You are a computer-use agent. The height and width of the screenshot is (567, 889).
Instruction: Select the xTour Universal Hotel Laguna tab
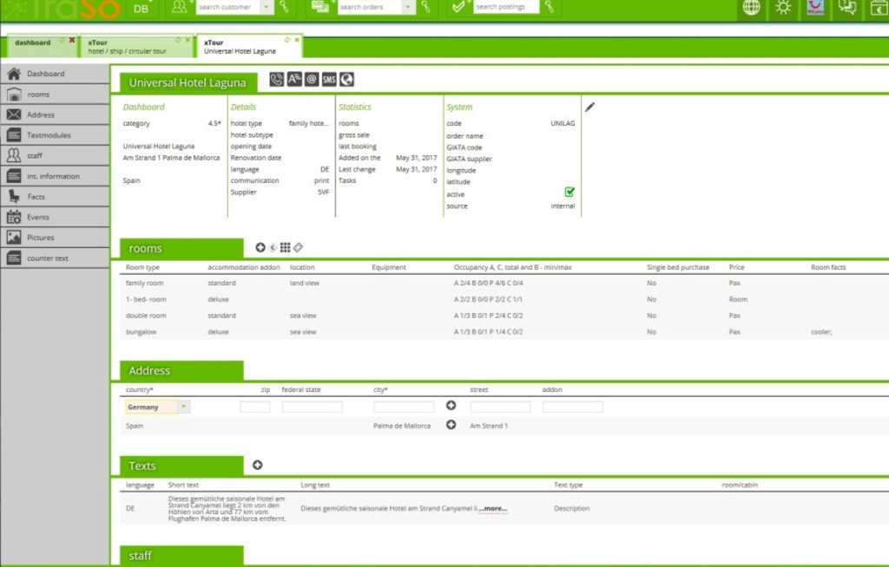click(x=248, y=47)
